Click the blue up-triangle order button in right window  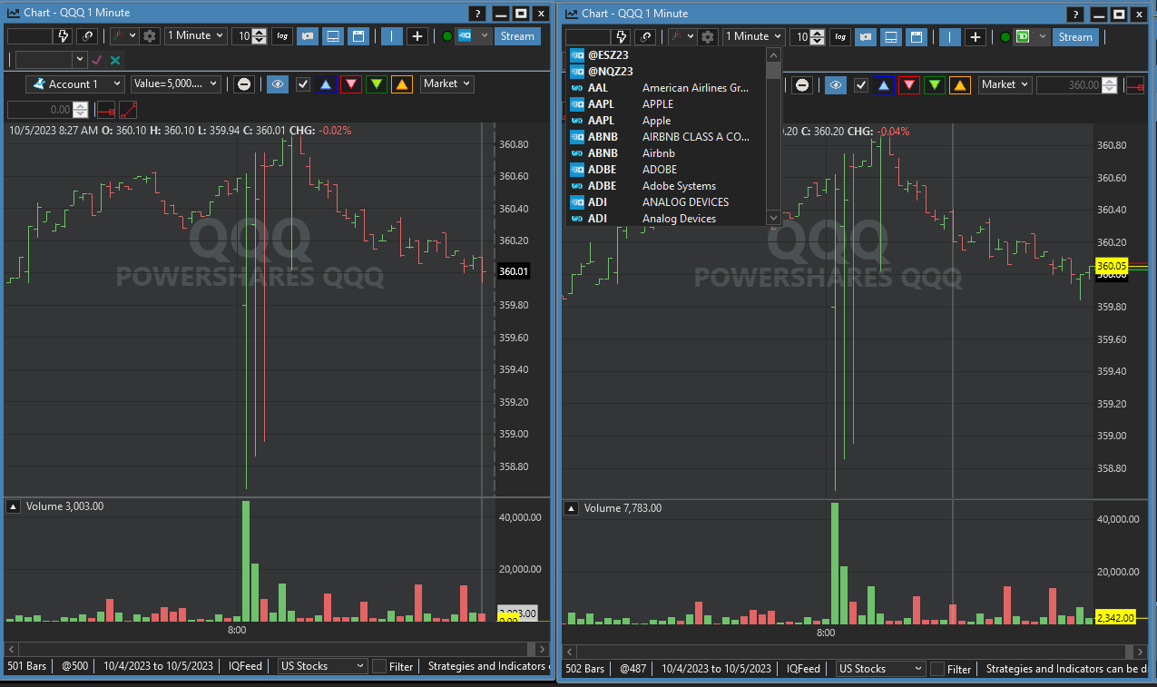click(885, 85)
